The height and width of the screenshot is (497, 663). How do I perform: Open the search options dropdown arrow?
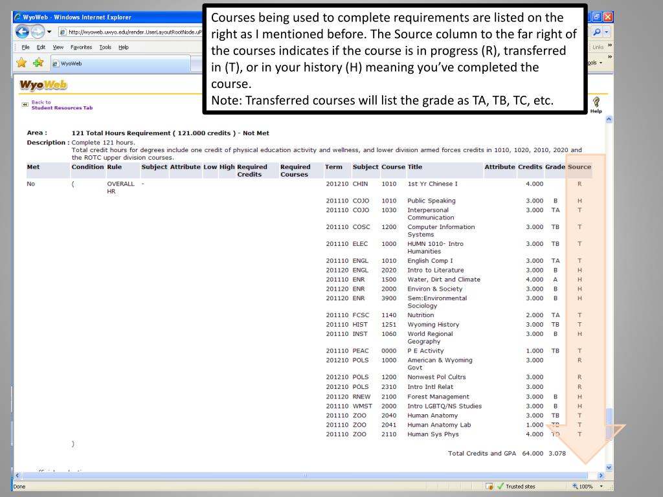[x=606, y=32]
